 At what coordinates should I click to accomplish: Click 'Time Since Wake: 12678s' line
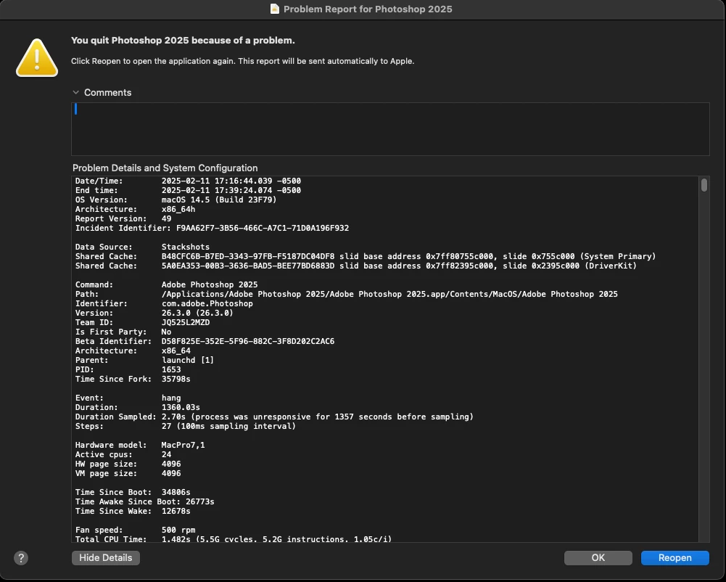tap(133, 511)
